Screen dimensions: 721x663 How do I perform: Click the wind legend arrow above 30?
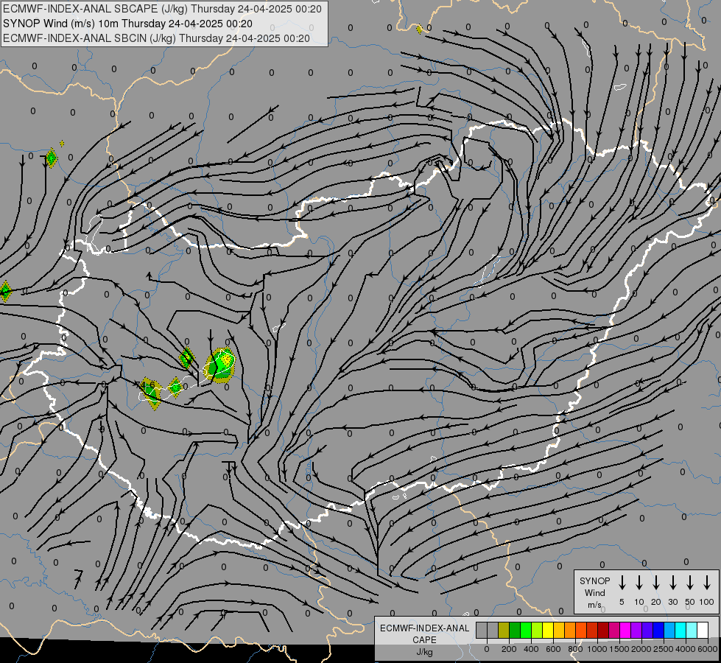pos(673,583)
